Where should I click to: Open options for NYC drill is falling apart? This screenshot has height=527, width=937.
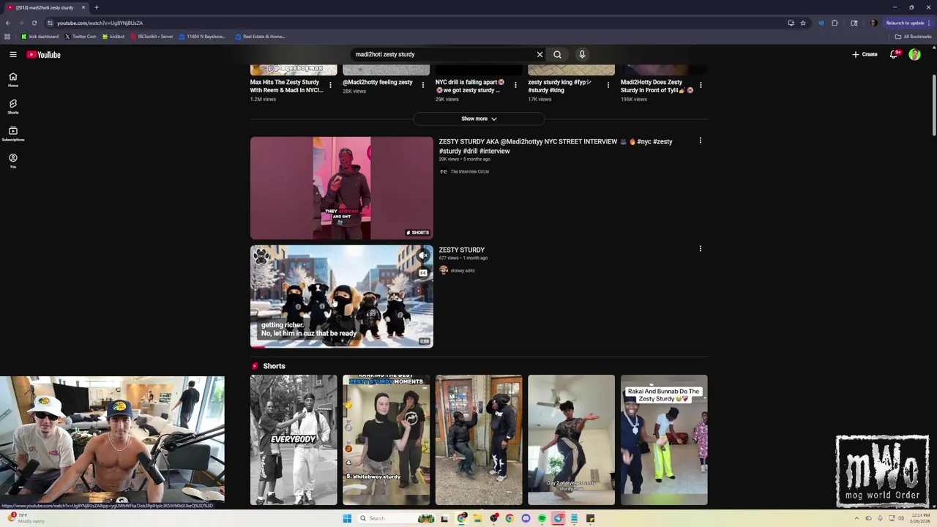pos(515,85)
